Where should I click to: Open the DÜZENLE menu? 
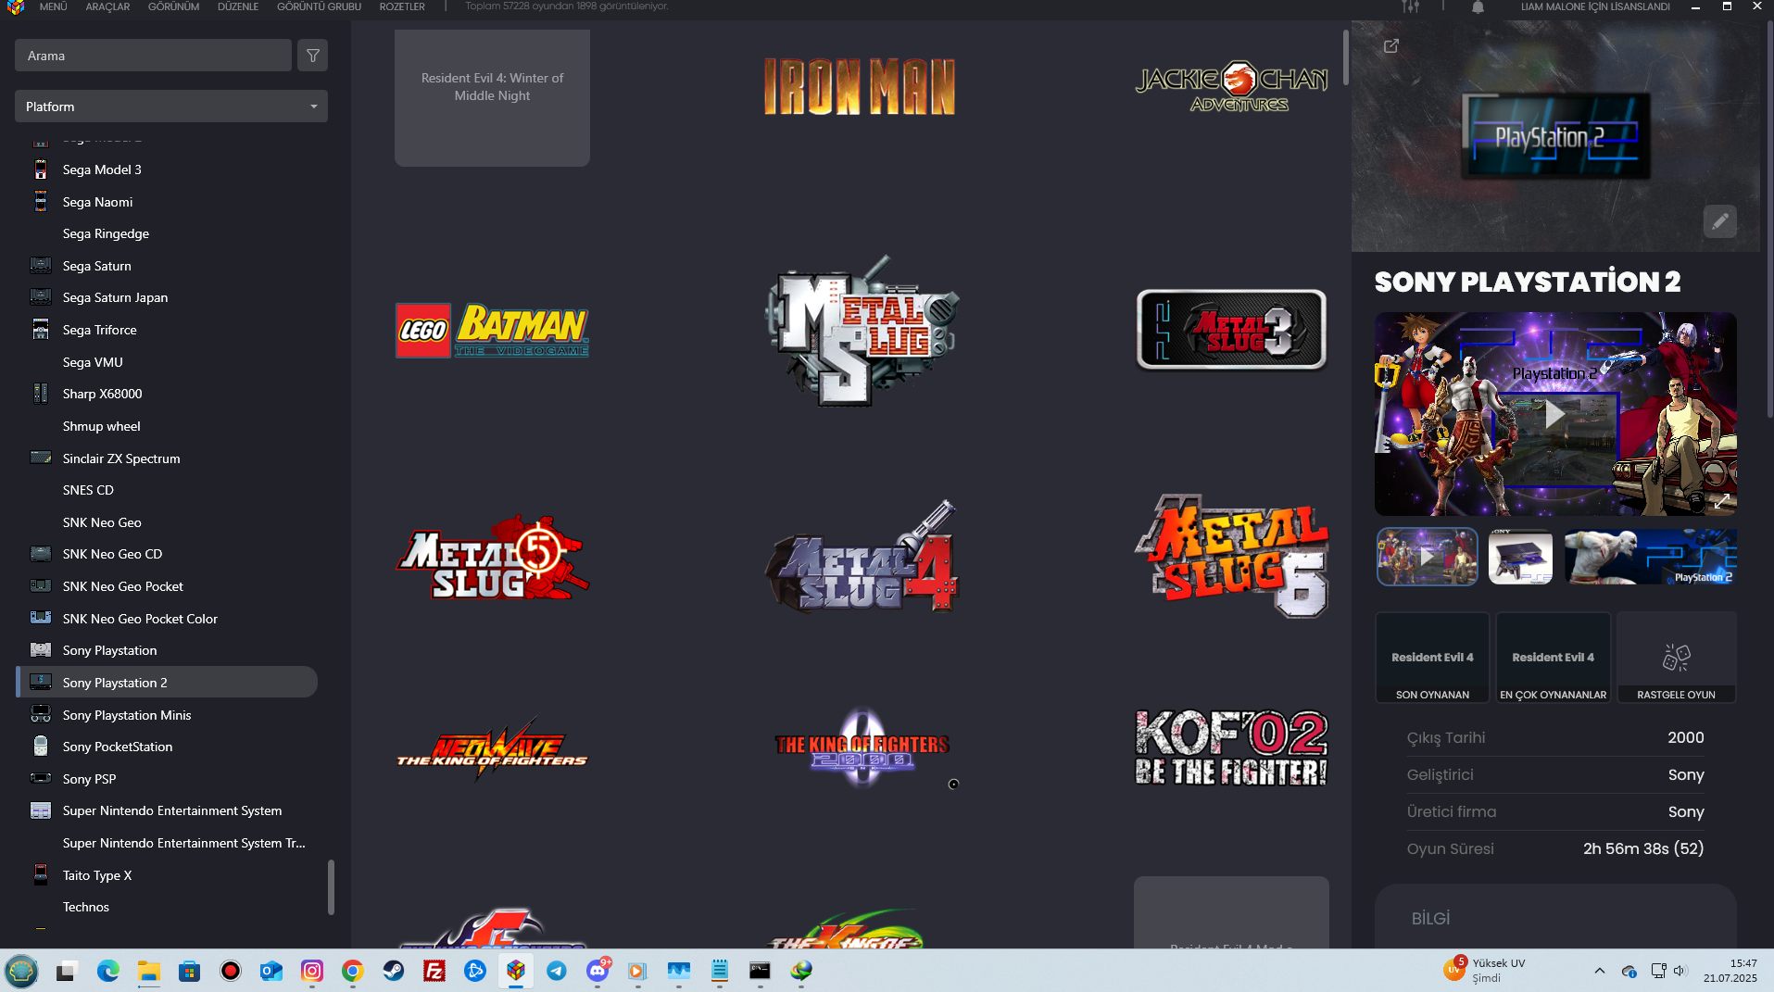(238, 6)
